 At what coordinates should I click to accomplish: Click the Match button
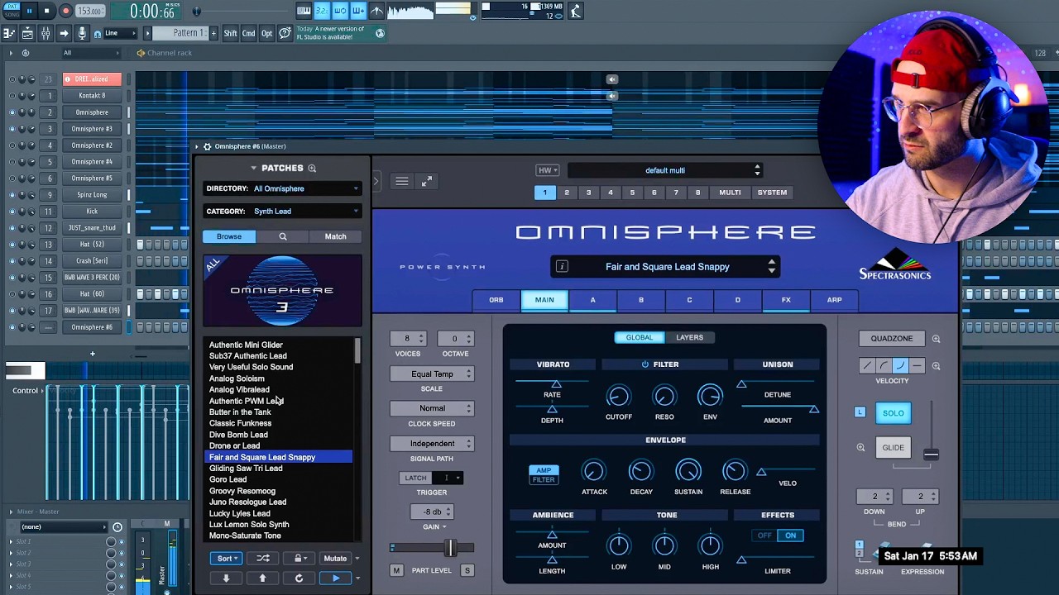tap(335, 236)
